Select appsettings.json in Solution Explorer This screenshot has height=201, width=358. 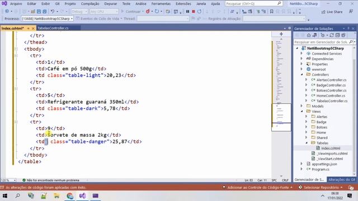(x=324, y=164)
